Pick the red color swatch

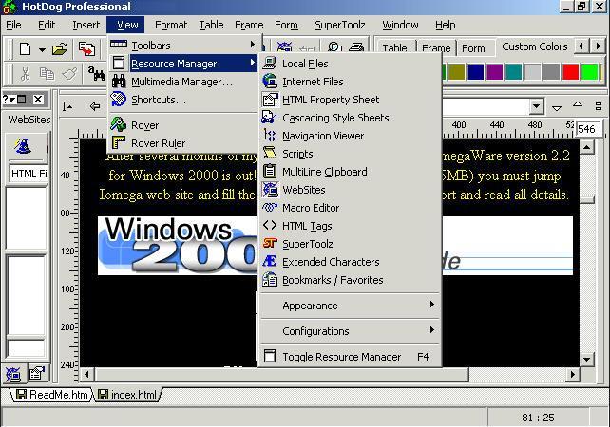570,72
